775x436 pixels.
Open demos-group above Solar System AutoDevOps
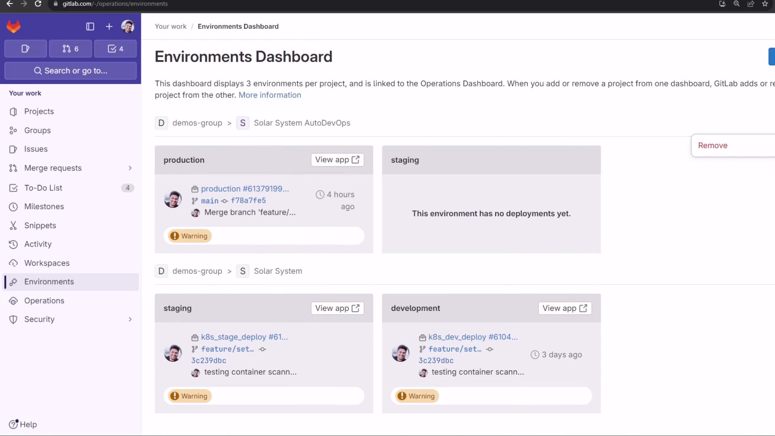197,123
